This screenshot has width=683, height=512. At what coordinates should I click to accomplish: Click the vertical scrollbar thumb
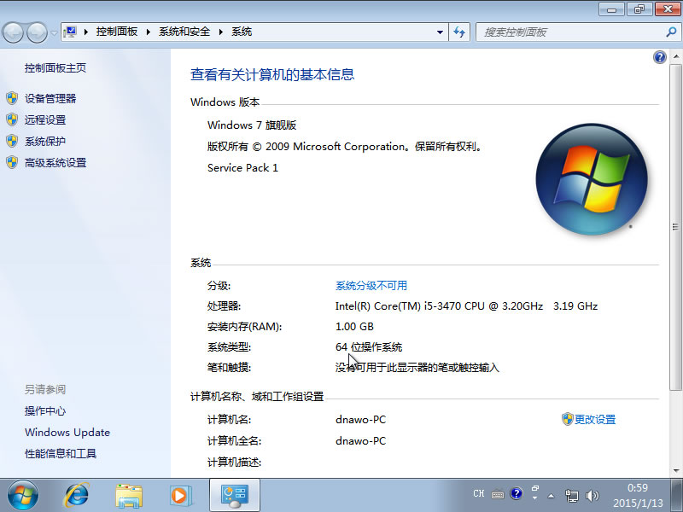[675, 227]
